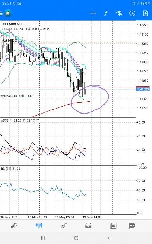Open the timeframe clock selector
Viewport: 152px width, 244px height.
tap(132, 13)
